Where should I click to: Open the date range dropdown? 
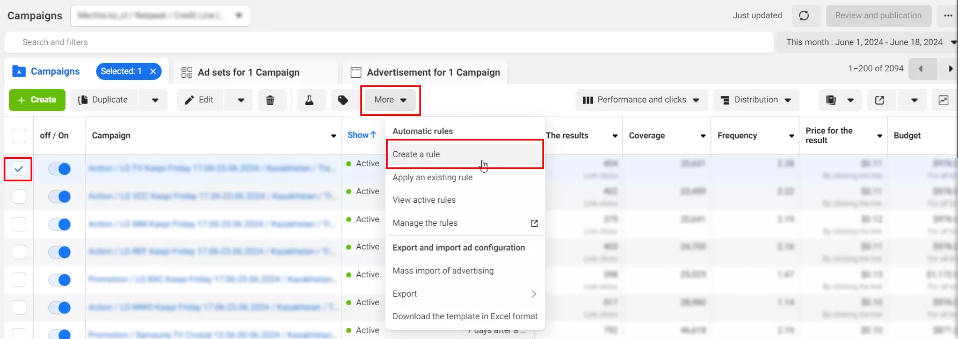(867, 42)
